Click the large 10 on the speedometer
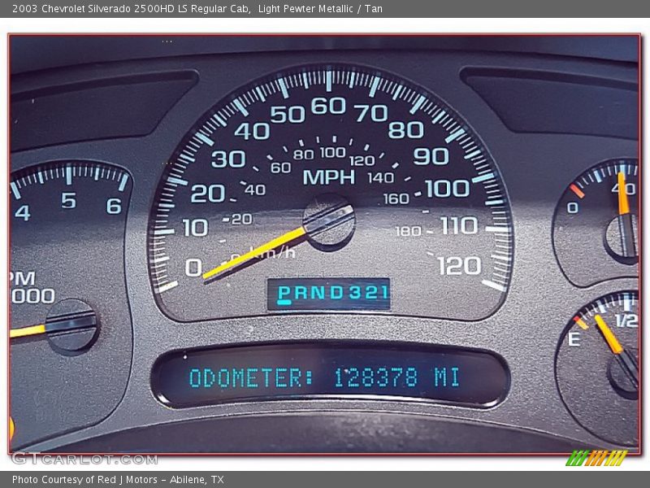This screenshot has width=650, height=488. click(195, 228)
